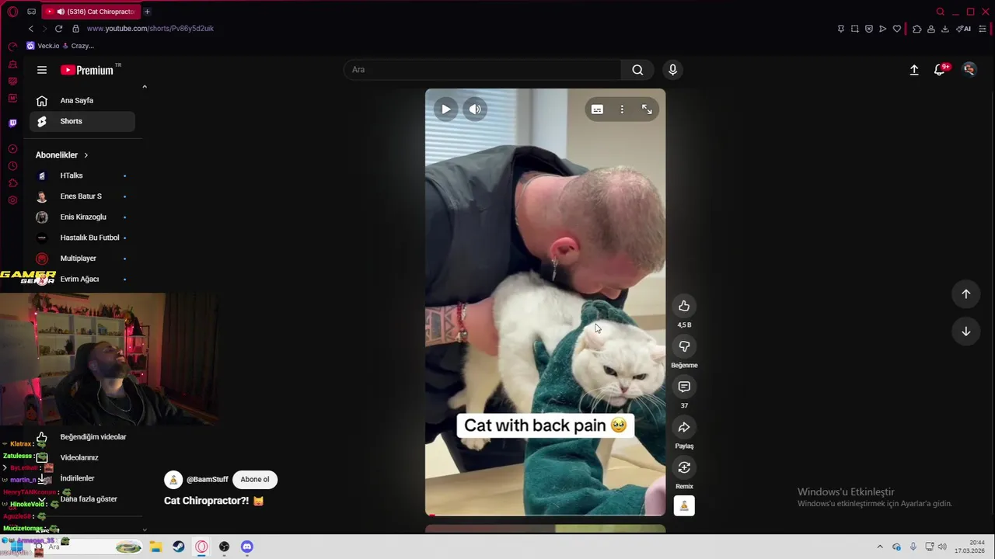Open History clock icon in the sidebar

tap(12, 166)
